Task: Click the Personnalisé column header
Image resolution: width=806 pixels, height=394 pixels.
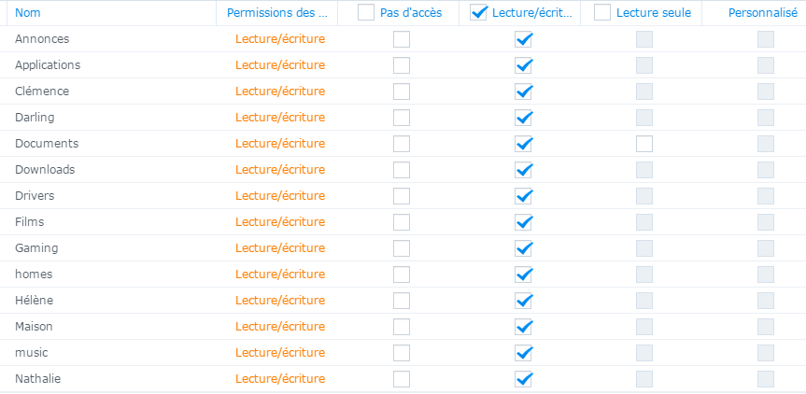Action: coord(763,13)
